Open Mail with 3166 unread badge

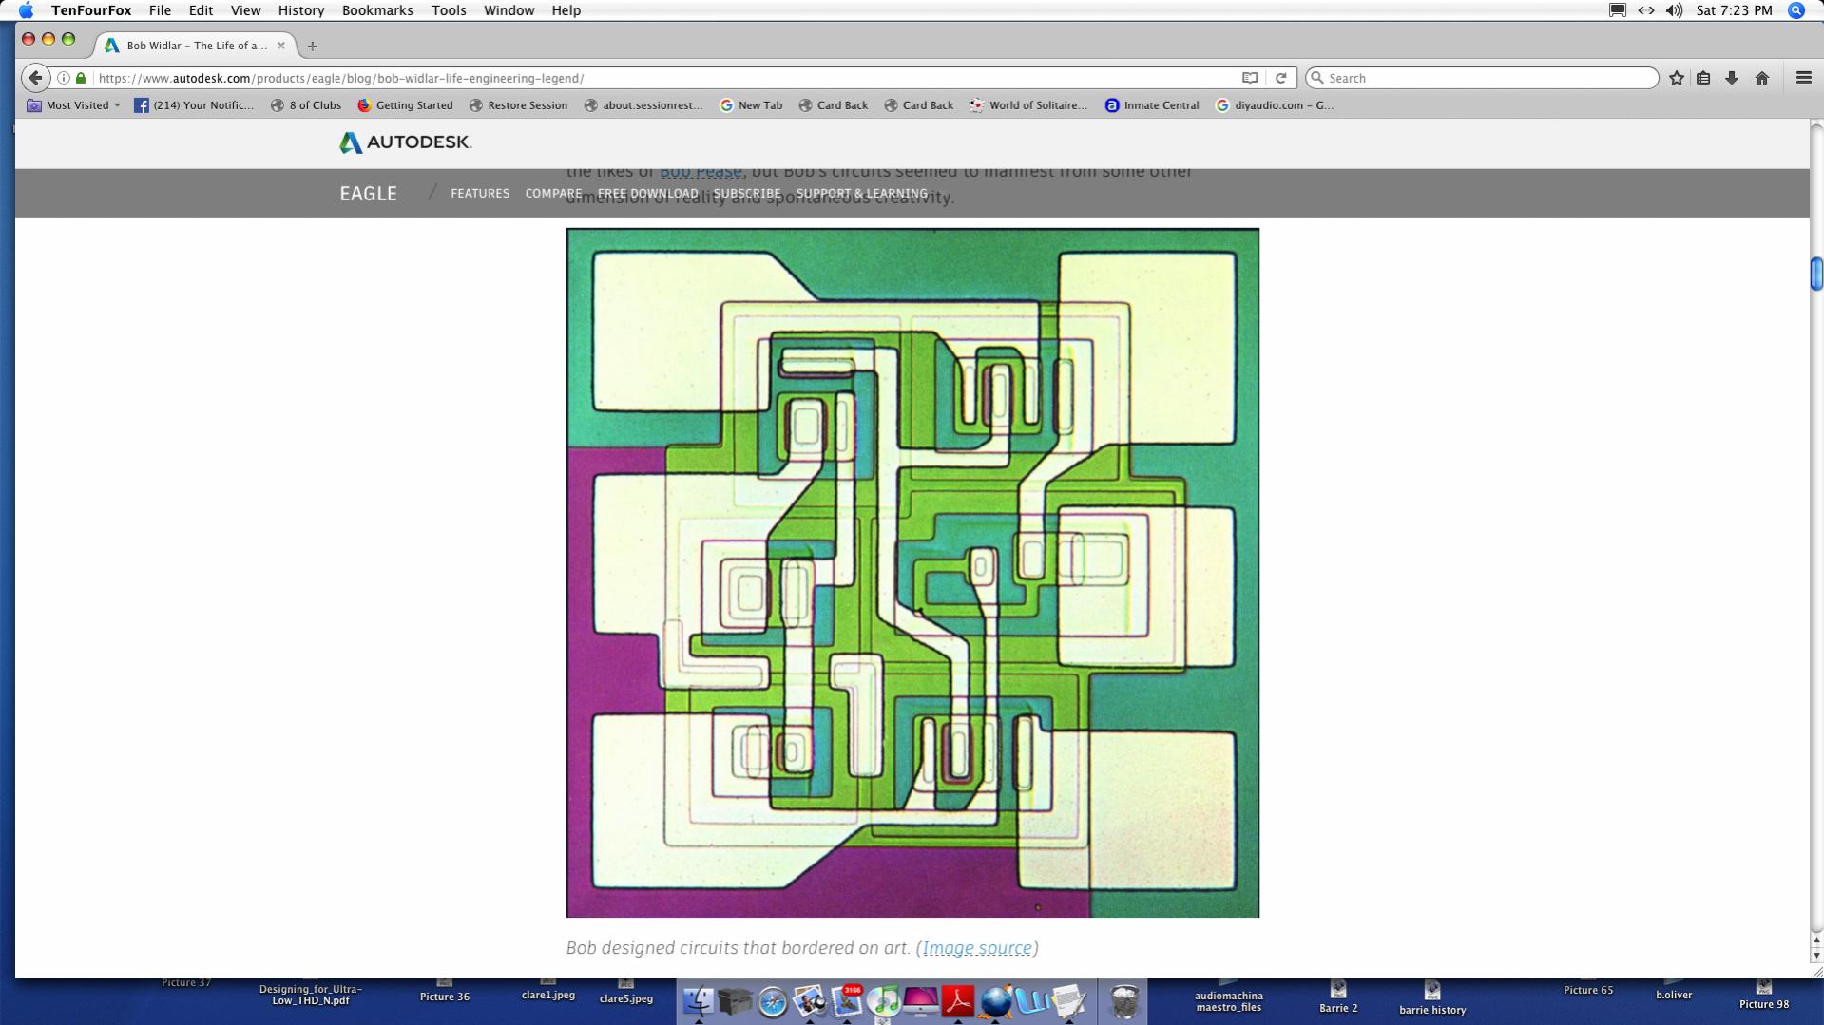(x=846, y=1001)
